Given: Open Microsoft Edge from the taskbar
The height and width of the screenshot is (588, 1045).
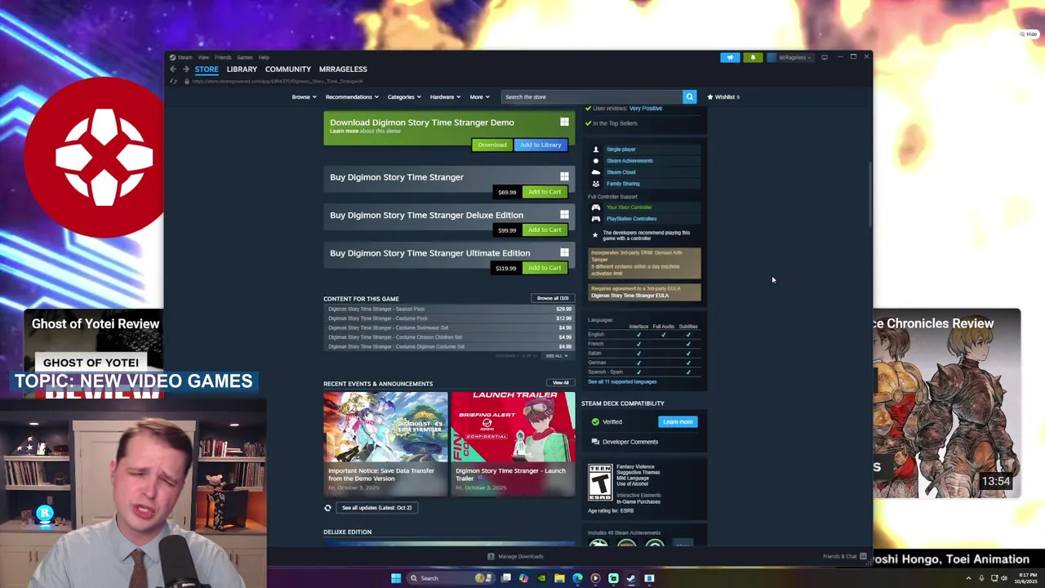Looking at the screenshot, I should click(x=577, y=578).
